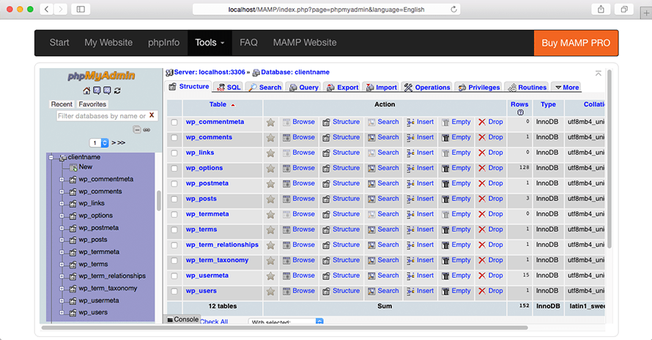Screen dimensions: 652x340
Task: Click wp_posts table icon in sidebar
Action: pos(73,240)
